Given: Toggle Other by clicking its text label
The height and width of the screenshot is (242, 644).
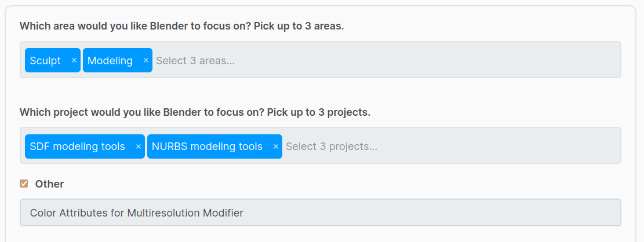Looking at the screenshot, I should coord(49,184).
